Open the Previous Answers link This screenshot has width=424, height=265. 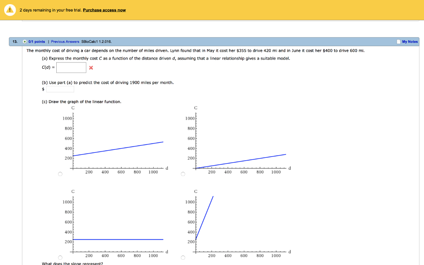click(x=65, y=42)
